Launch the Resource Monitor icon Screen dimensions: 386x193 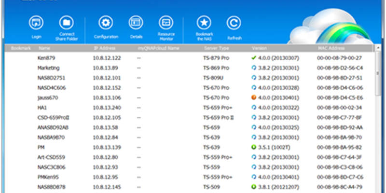[x=166, y=23]
